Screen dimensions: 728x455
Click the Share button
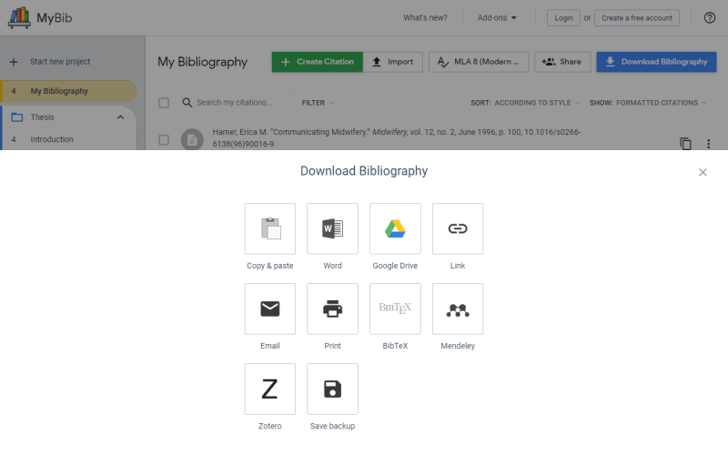pyautogui.click(x=562, y=62)
